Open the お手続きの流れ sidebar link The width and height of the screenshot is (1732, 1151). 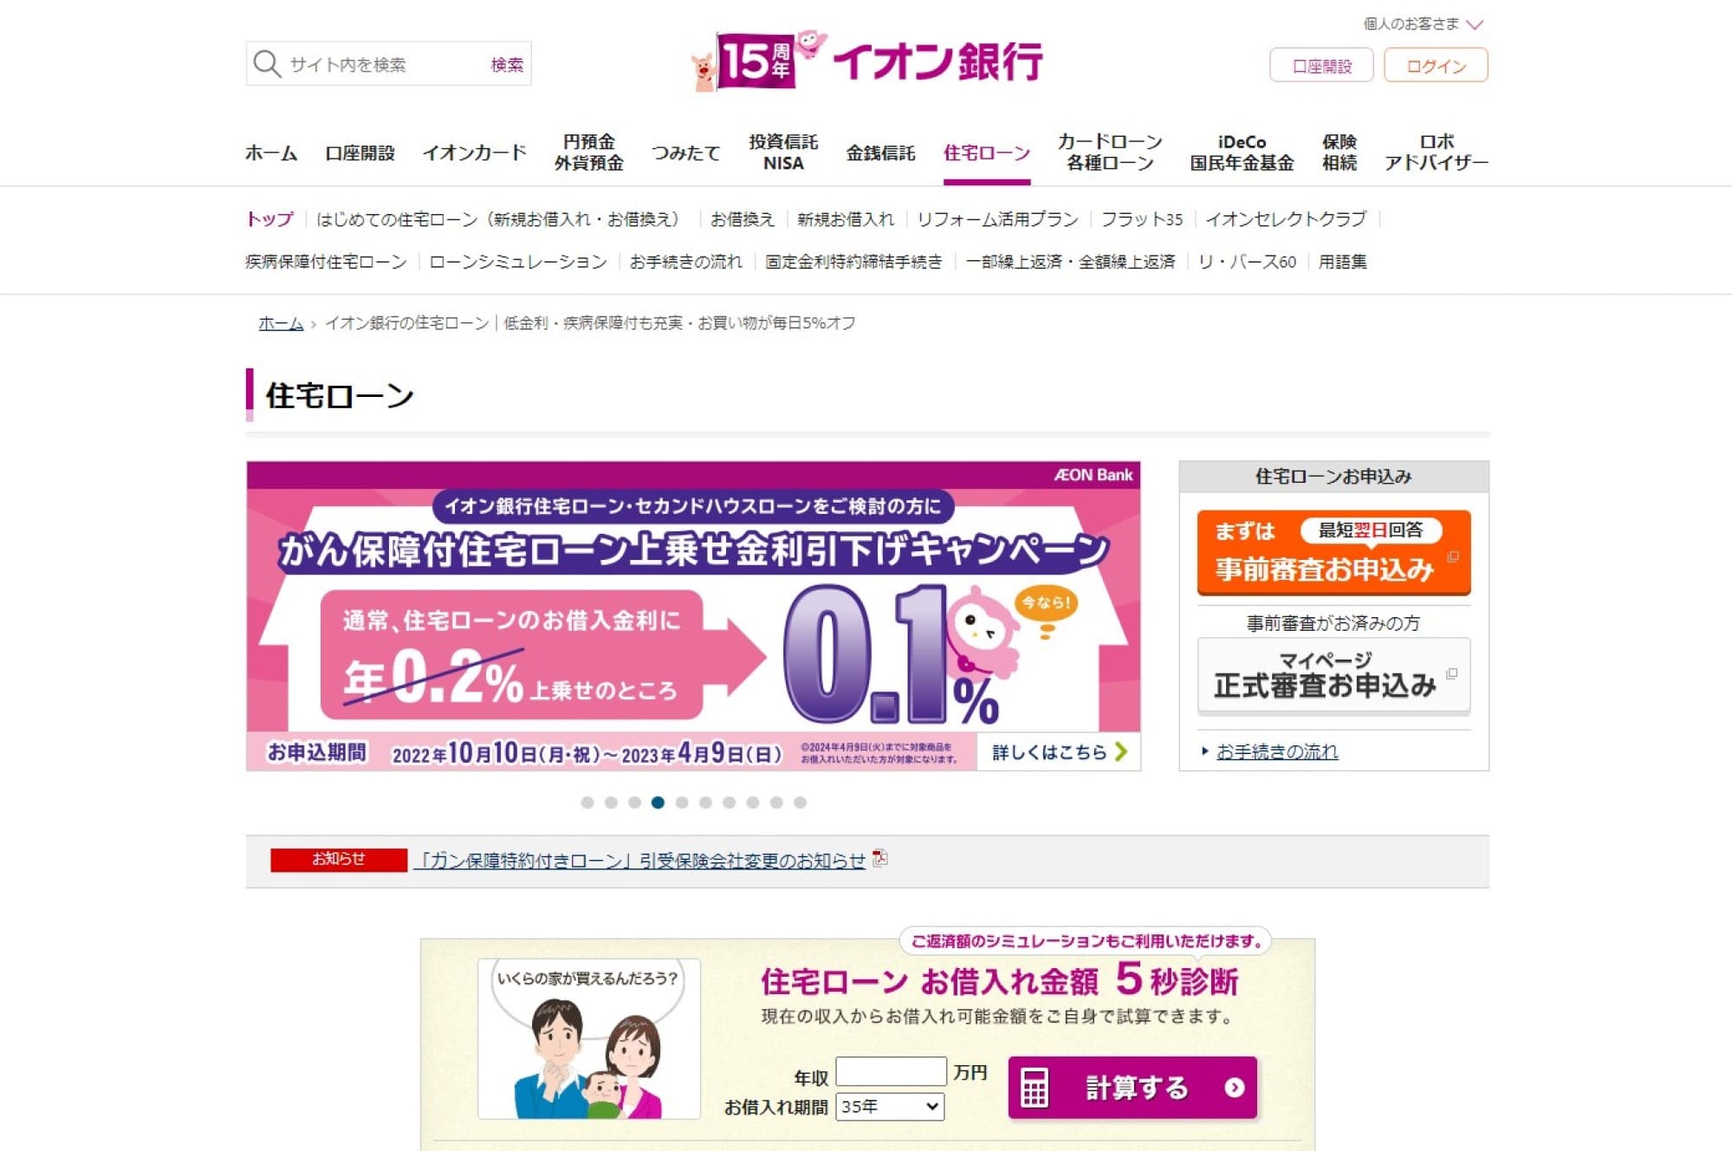[x=1276, y=751]
